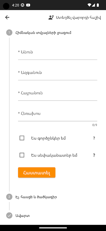The width and height of the screenshot is (106, 231).
Task: Focus the Հեռախոս phone field
Action: pos(57,115)
